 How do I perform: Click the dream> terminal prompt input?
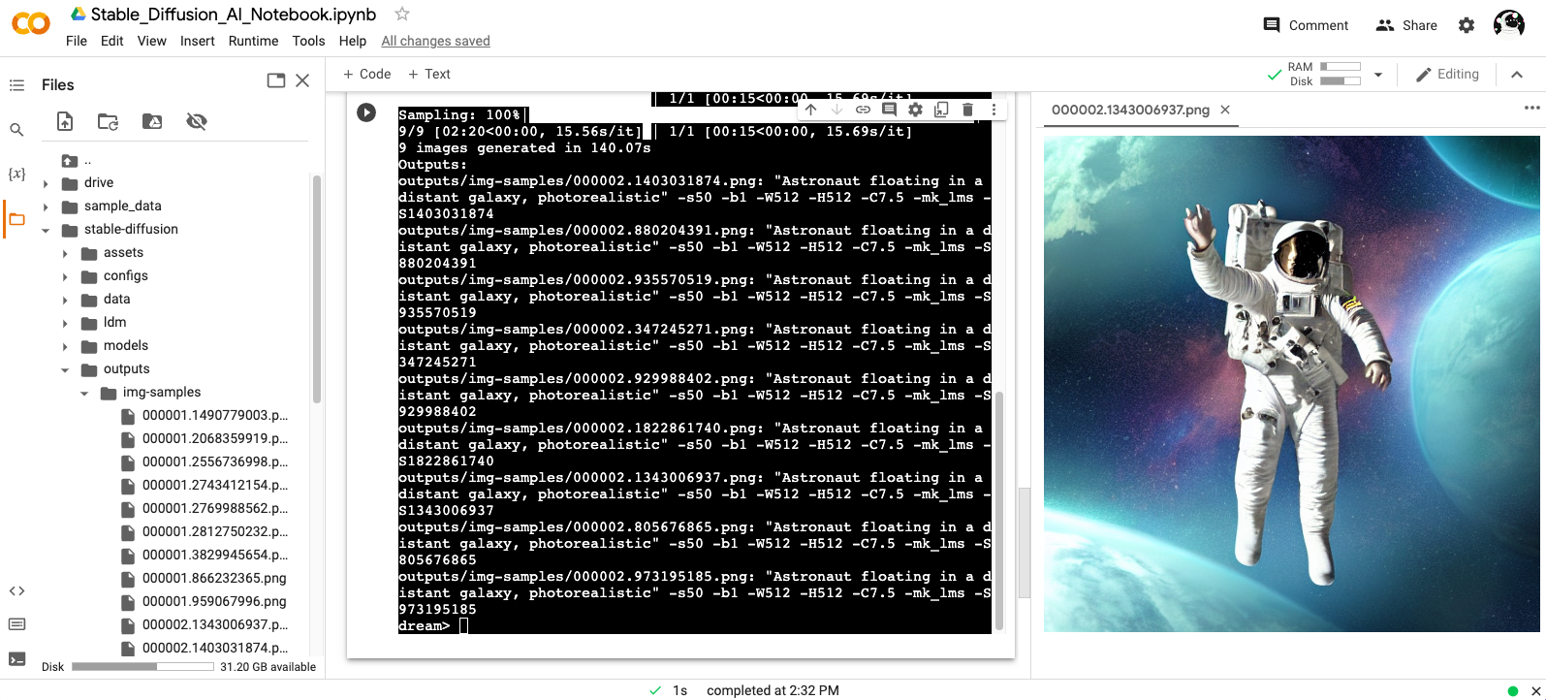(x=463, y=626)
